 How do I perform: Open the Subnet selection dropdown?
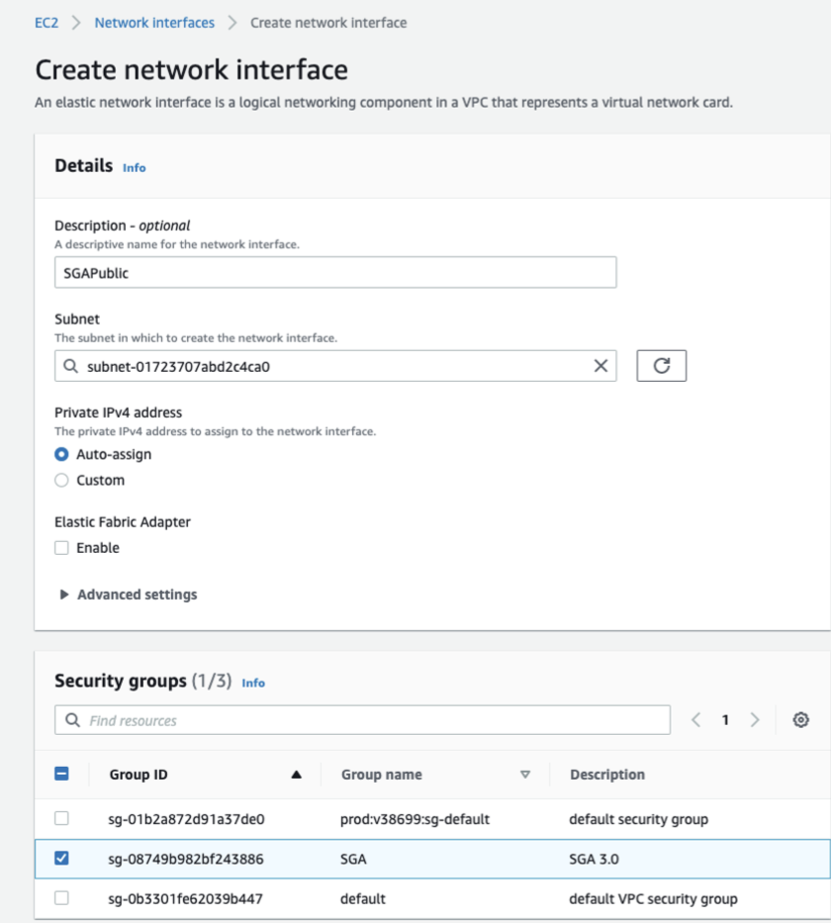click(x=326, y=366)
